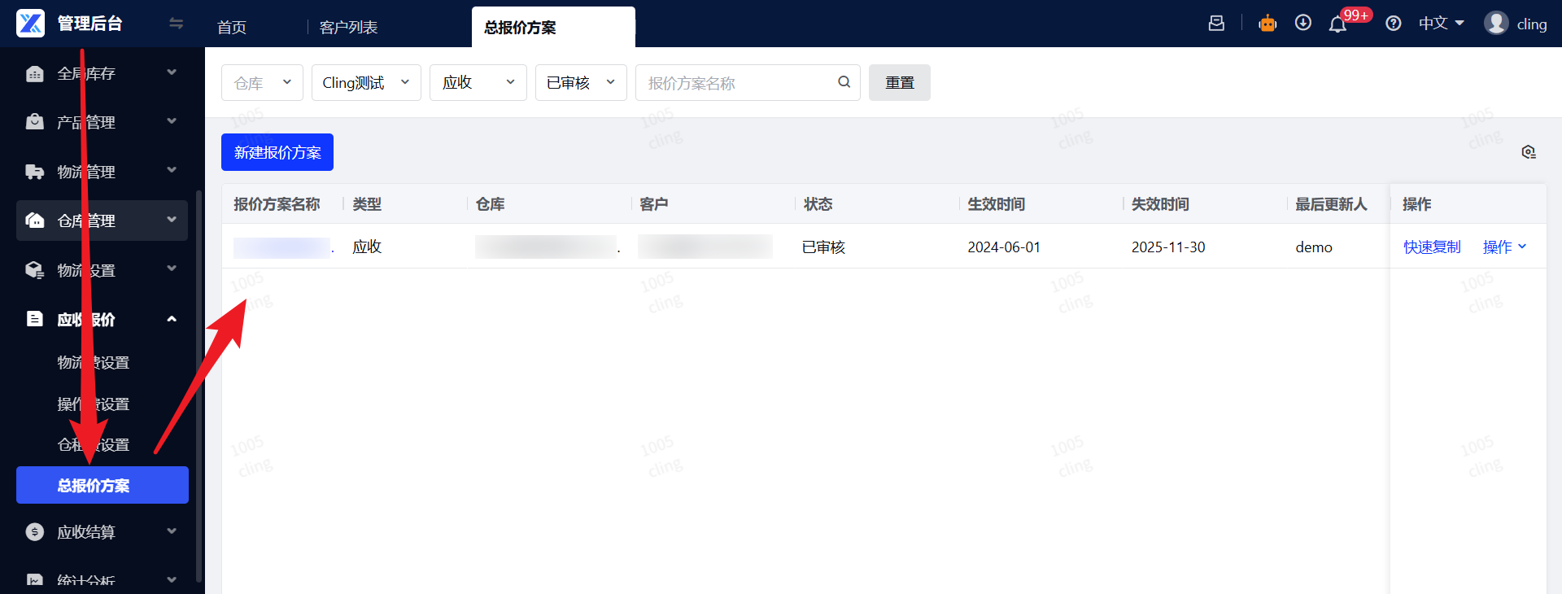Open 操作费设置 in the sidebar
The height and width of the screenshot is (594, 1562).
[93, 404]
